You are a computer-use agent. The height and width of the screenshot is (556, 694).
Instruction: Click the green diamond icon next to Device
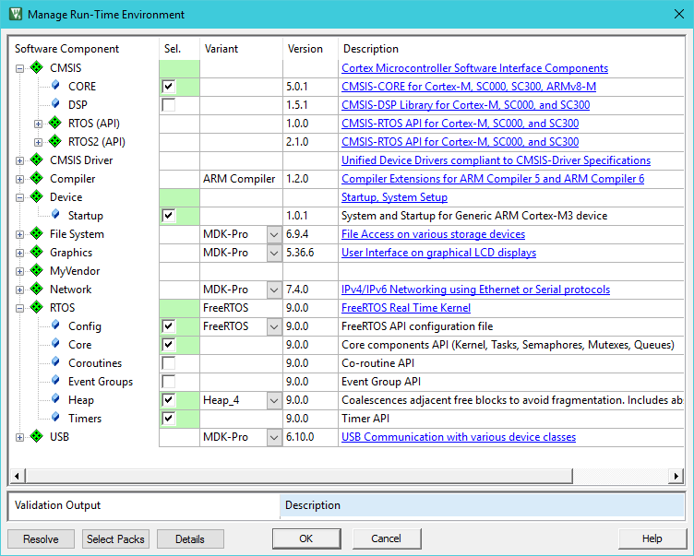click(x=37, y=197)
